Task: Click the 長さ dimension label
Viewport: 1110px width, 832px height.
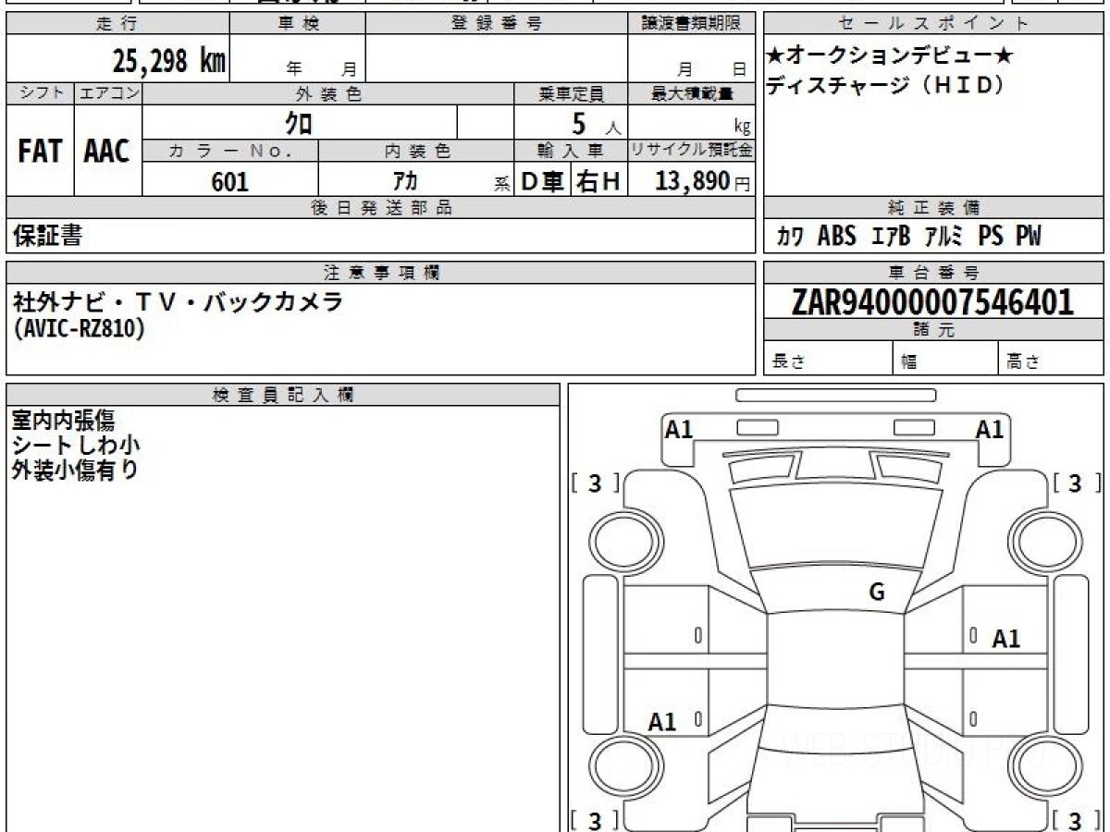Action: [788, 361]
